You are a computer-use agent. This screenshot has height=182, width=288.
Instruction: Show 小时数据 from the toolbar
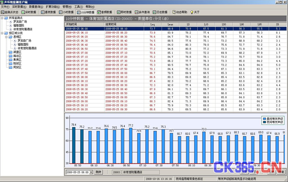(66, 12)
